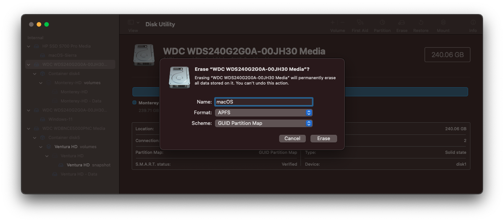Click the sidebar View icon in toolbar
The height and width of the screenshot is (222, 504).
click(x=131, y=22)
